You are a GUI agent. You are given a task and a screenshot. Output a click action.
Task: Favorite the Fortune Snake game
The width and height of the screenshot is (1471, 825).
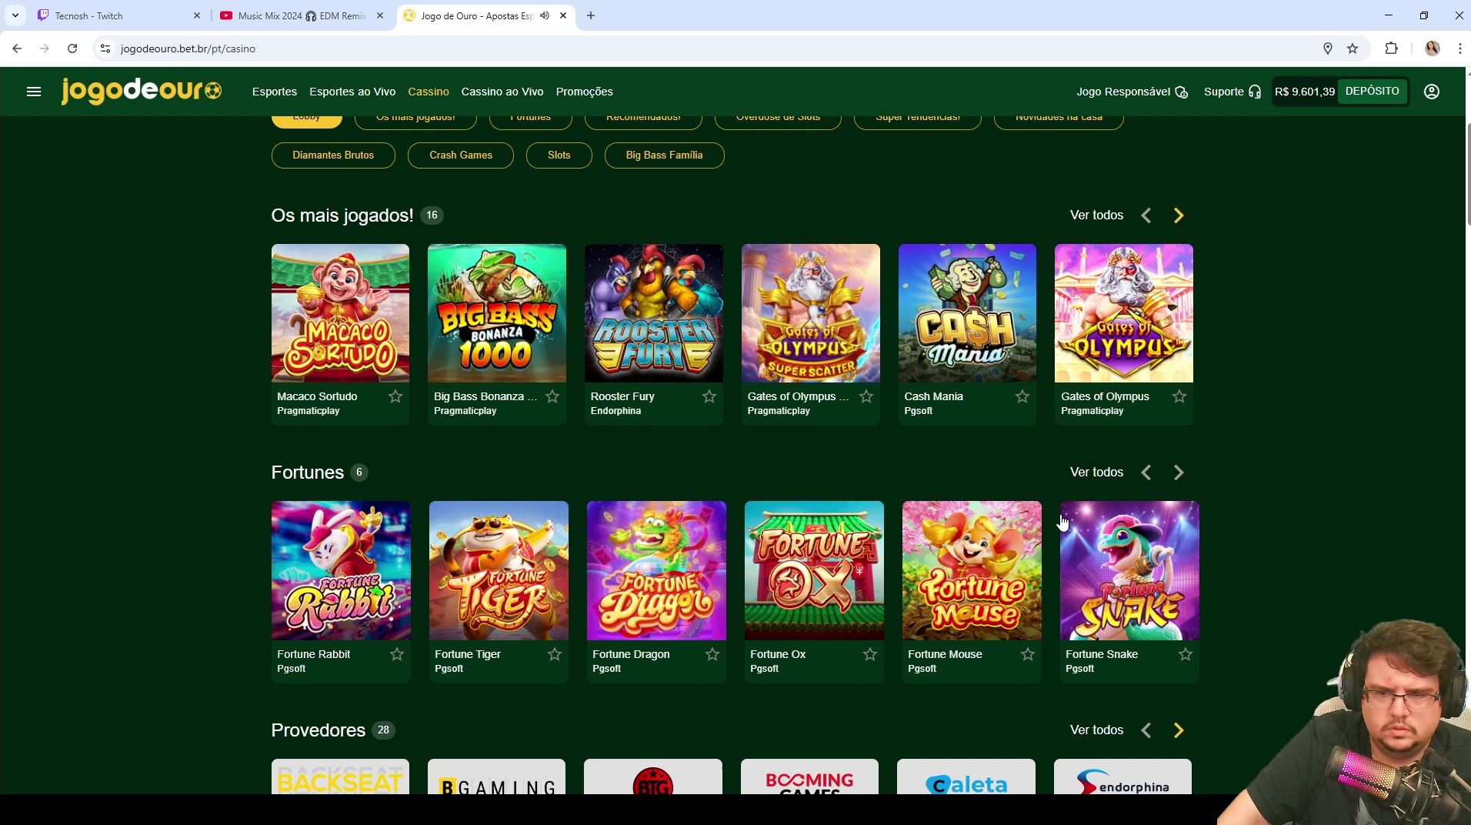[1186, 654]
